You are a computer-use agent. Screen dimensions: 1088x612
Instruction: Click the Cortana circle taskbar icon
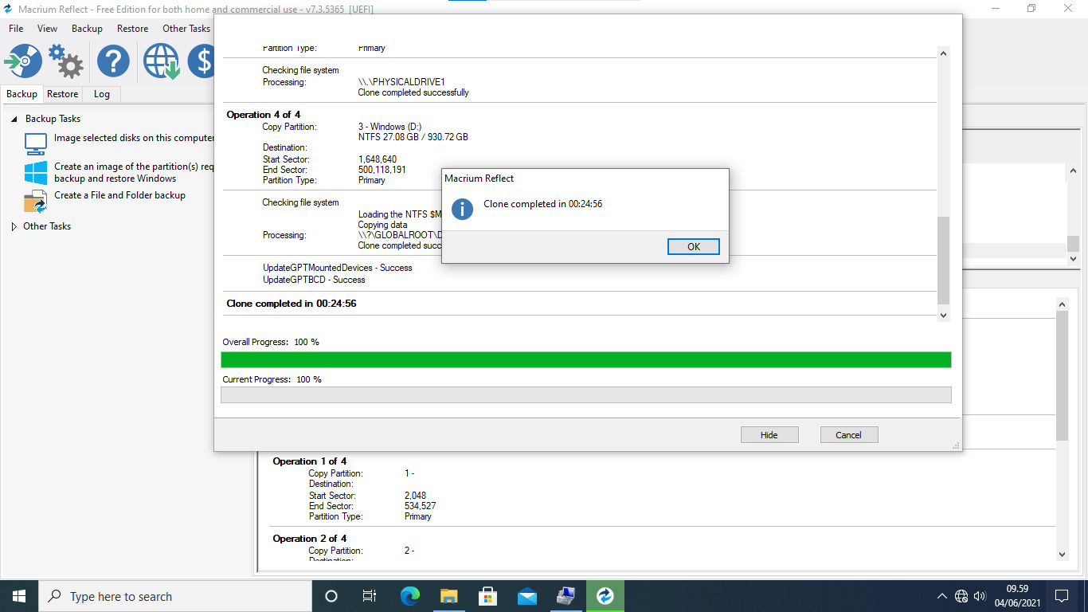pyautogui.click(x=331, y=596)
